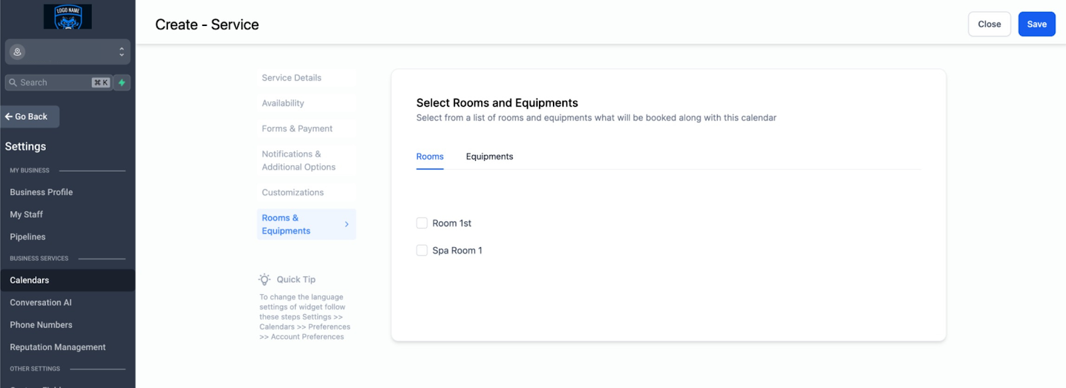The width and height of the screenshot is (1066, 388).
Task: Select Rooms & Equipments step
Action: click(x=306, y=224)
